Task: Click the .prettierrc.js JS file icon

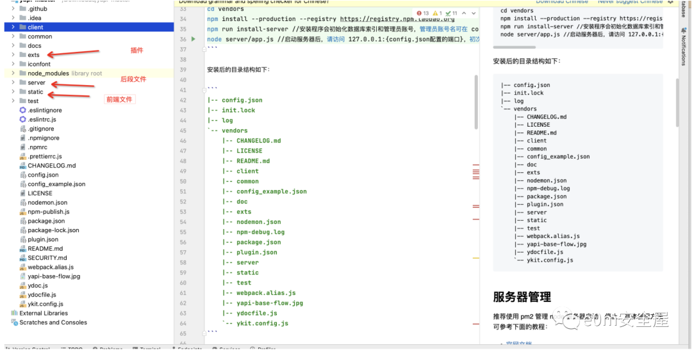Action: (23, 157)
